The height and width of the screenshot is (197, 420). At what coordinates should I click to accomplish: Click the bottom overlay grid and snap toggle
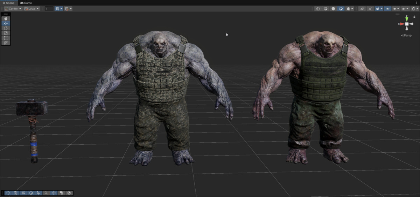(x=23, y=193)
